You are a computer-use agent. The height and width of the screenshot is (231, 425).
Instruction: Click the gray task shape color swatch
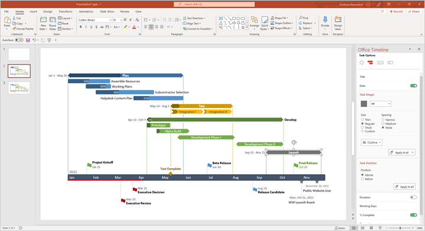[364, 103]
